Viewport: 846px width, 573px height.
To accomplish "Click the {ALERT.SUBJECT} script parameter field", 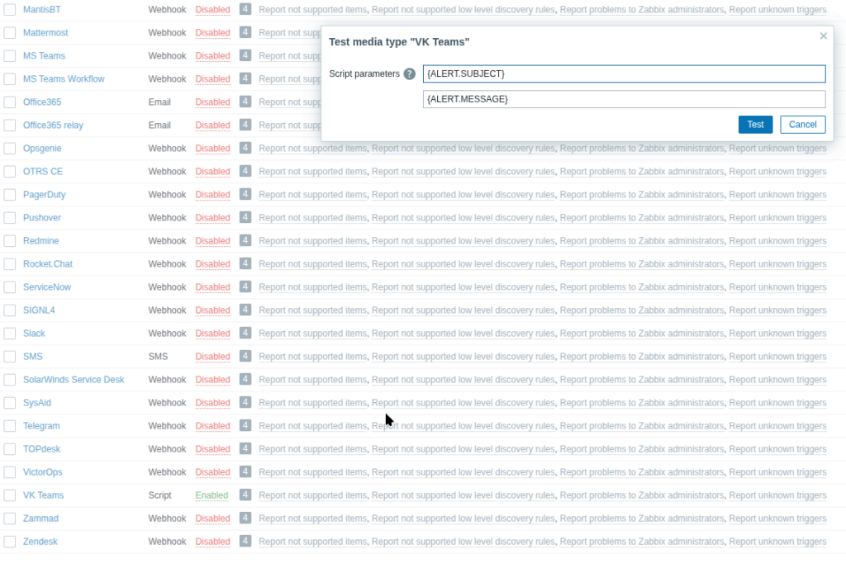I will [624, 74].
